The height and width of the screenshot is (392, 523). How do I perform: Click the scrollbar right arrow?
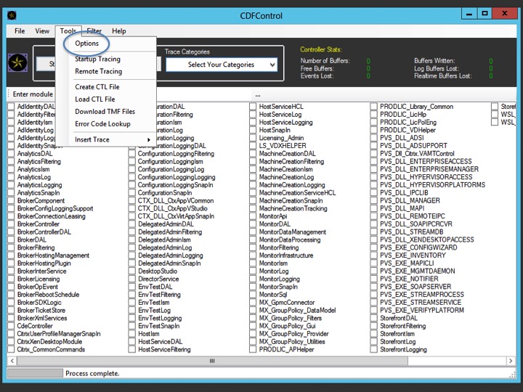coord(511,361)
